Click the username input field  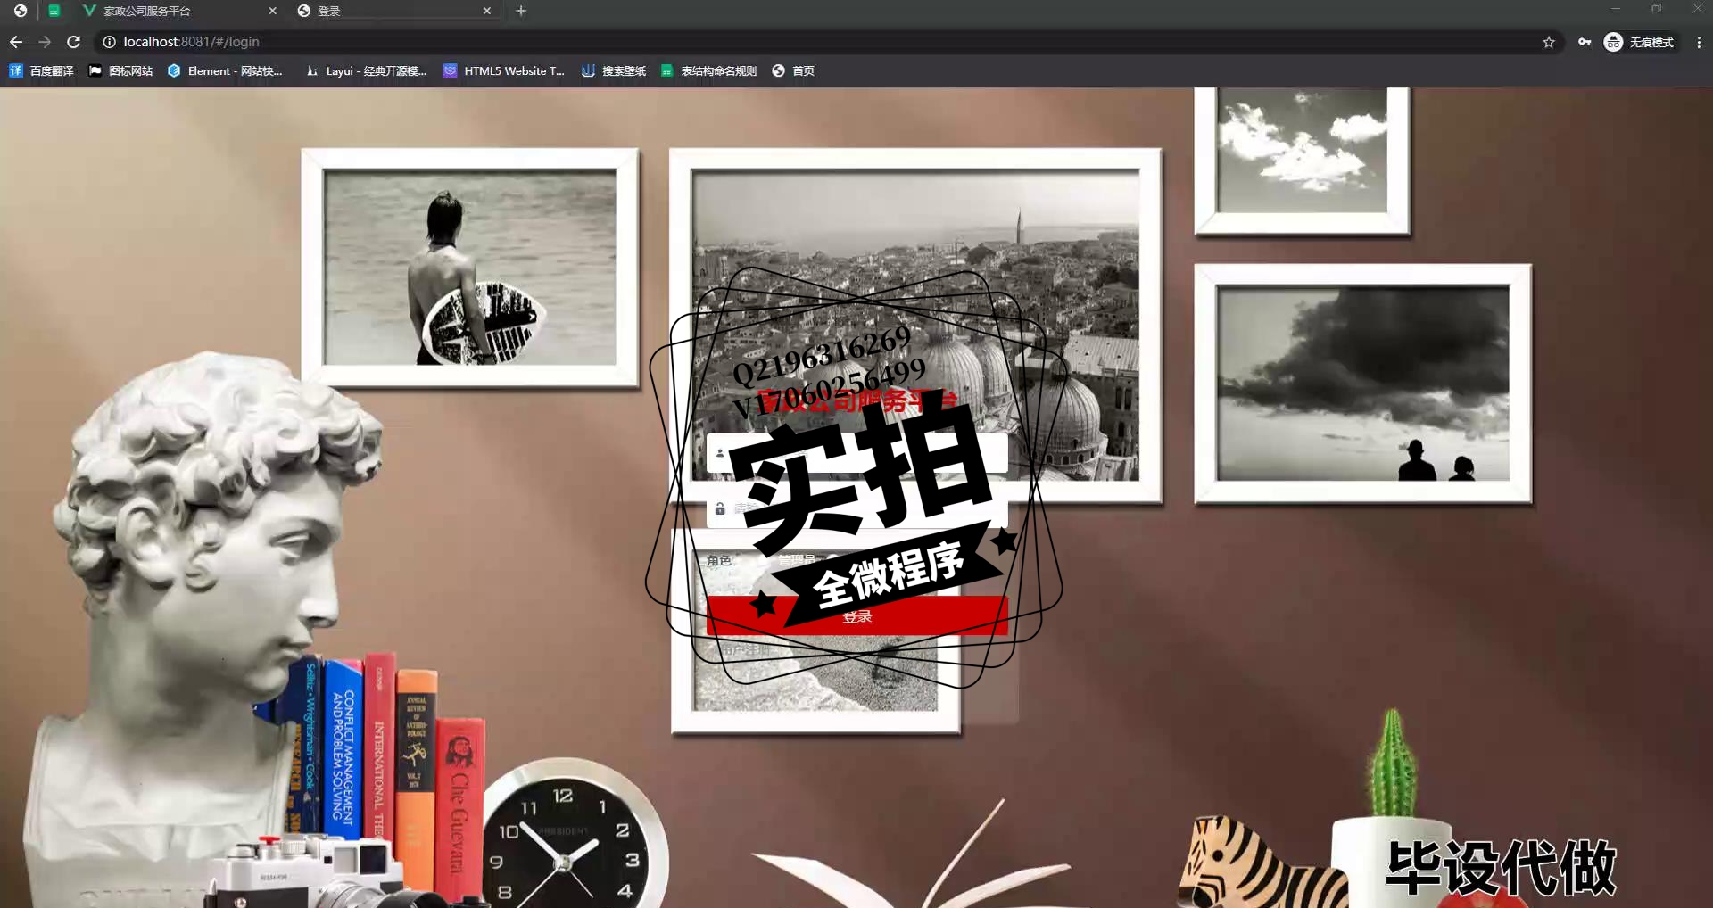click(x=856, y=452)
